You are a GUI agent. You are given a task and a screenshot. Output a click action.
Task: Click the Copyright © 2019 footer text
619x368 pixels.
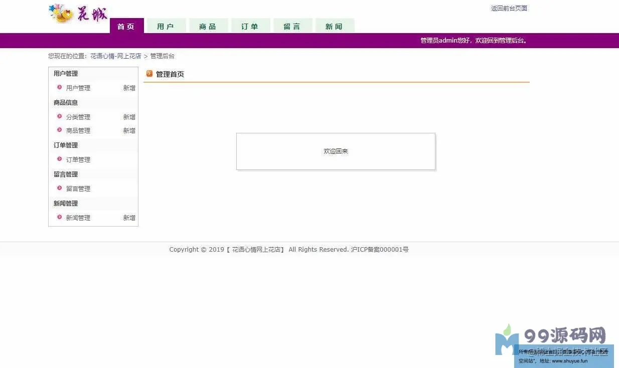(x=289, y=249)
